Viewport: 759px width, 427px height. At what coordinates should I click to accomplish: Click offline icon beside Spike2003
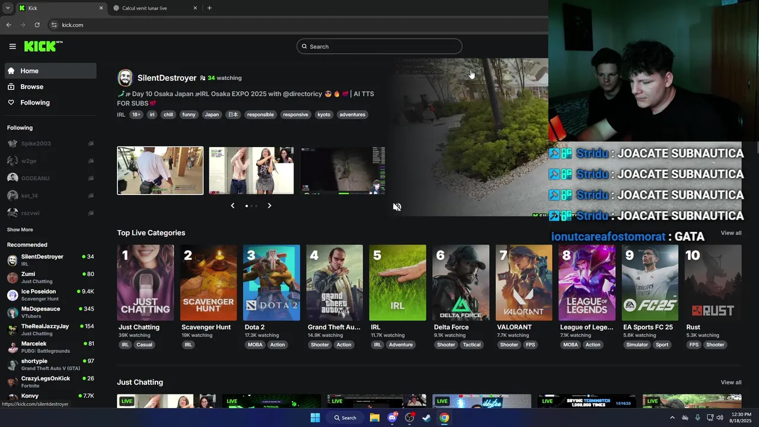coord(91,144)
